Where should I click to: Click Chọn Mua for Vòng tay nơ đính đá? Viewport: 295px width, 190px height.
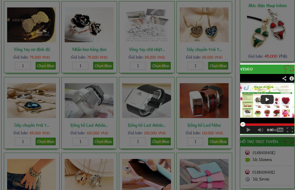pyautogui.click(x=46, y=66)
